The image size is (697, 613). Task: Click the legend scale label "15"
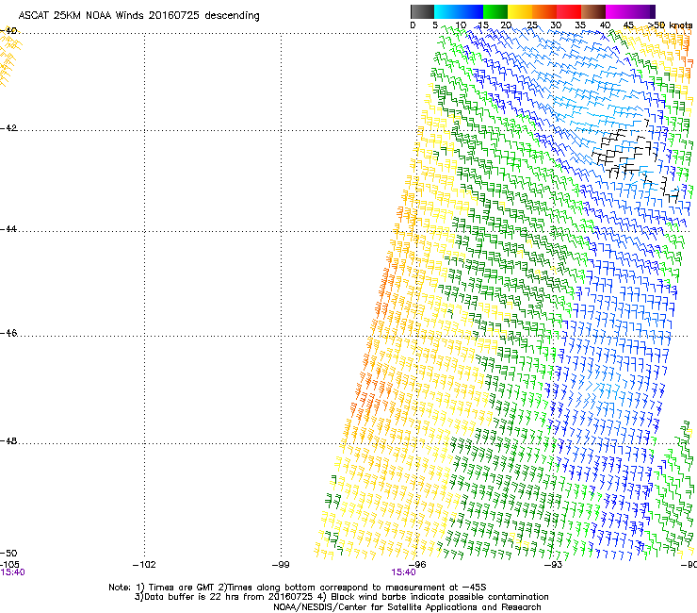tap(483, 25)
